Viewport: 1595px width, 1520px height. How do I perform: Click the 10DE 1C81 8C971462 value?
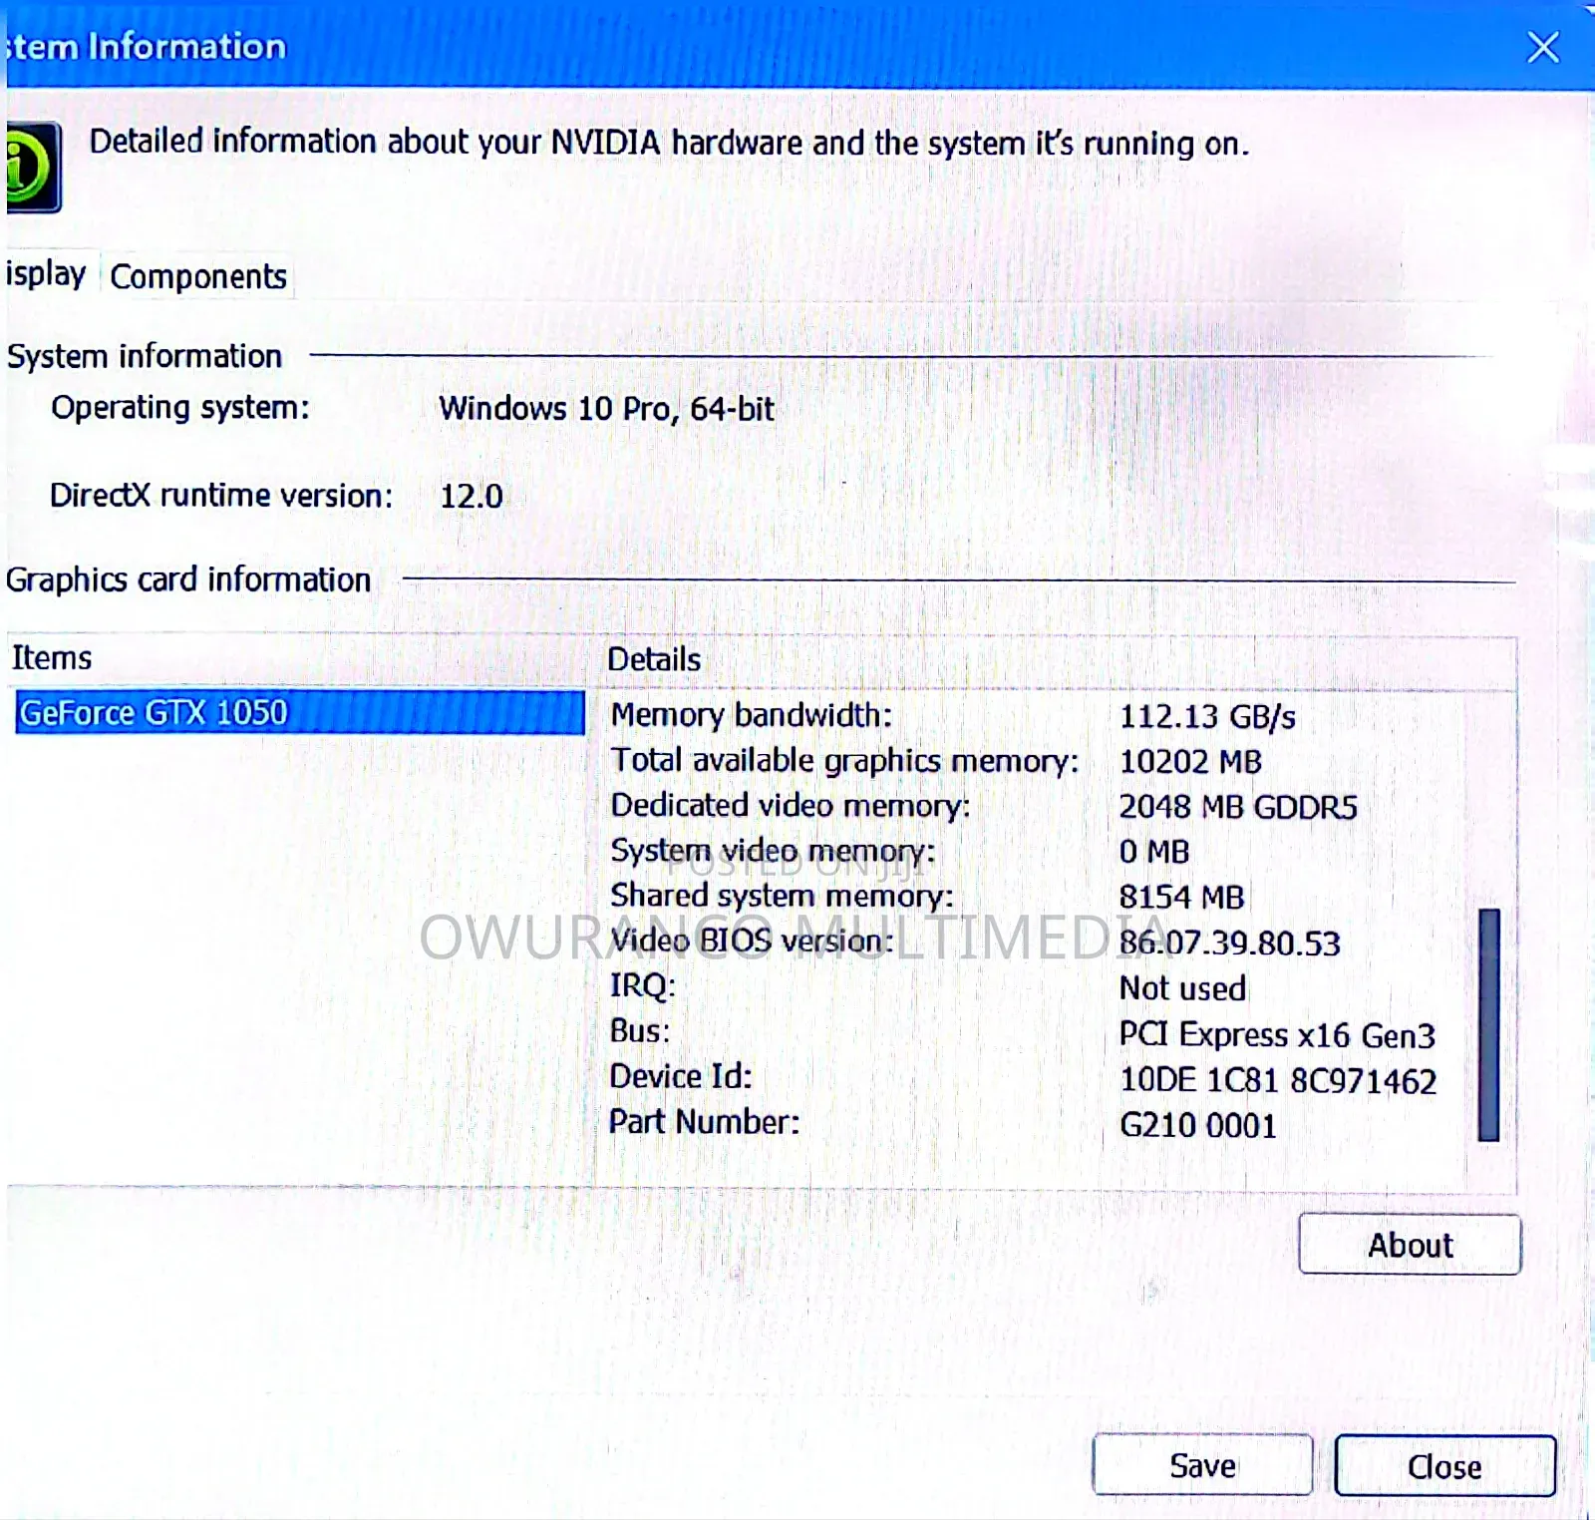[1278, 1081]
